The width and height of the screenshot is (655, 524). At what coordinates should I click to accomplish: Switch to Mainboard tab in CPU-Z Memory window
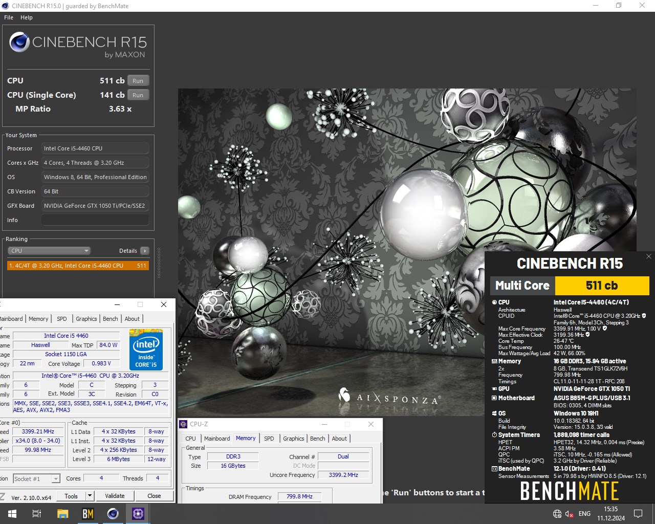click(x=217, y=439)
